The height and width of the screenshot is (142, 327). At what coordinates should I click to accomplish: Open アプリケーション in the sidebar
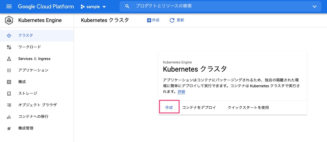pos(37,70)
